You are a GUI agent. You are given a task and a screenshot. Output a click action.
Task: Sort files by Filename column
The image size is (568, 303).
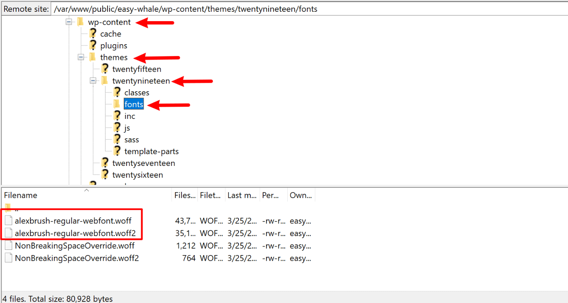87,195
